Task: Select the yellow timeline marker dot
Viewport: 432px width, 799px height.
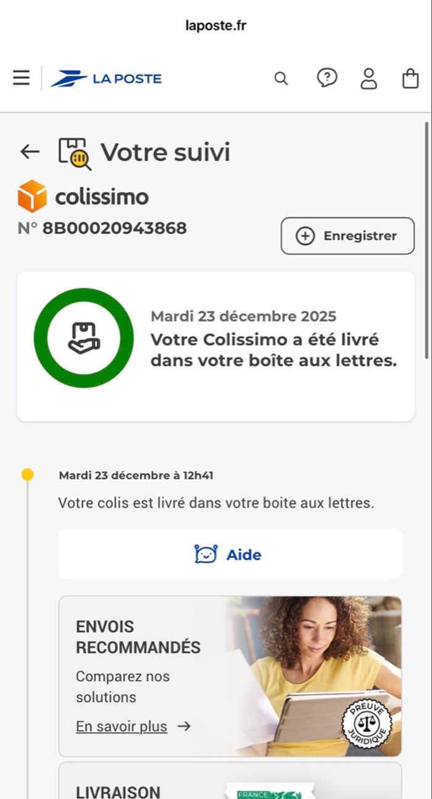Action: pyautogui.click(x=27, y=475)
